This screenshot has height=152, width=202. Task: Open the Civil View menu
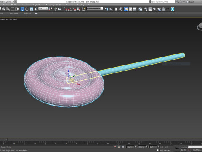point(60,5)
